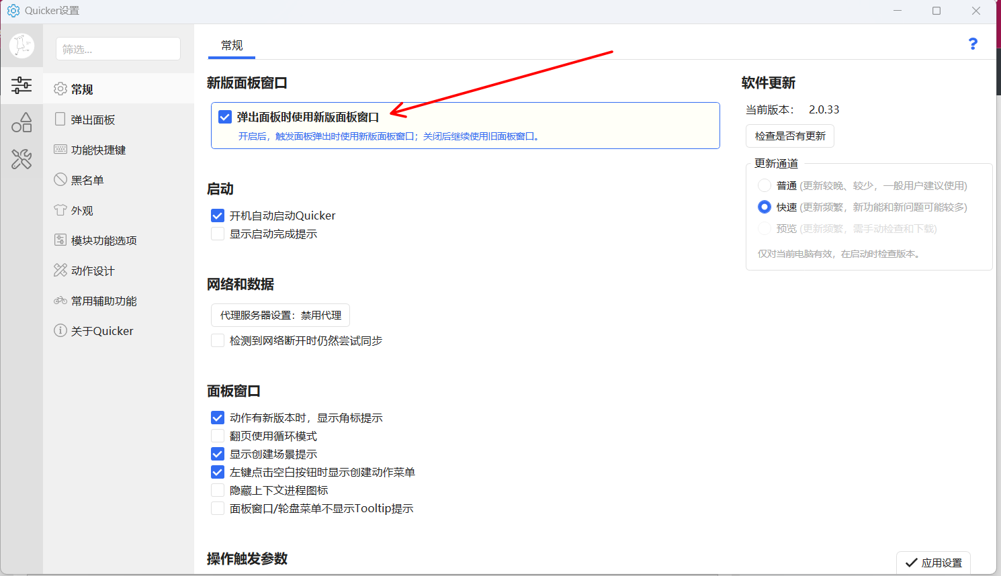
Task: Enable 翻页使用循环模式 checkbox
Action: pyautogui.click(x=218, y=436)
